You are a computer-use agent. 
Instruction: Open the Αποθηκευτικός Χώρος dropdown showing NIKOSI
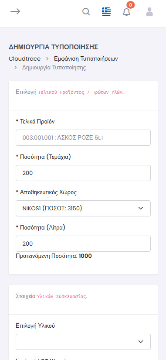point(83,208)
